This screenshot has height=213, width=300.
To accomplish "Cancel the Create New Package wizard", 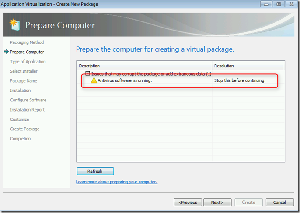I will click(x=280, y=202).
